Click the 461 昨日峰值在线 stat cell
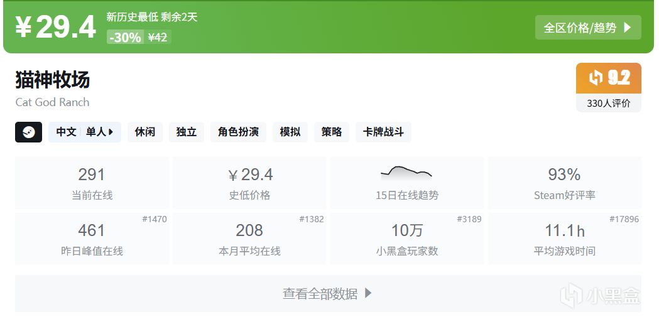 coord(92,239)
